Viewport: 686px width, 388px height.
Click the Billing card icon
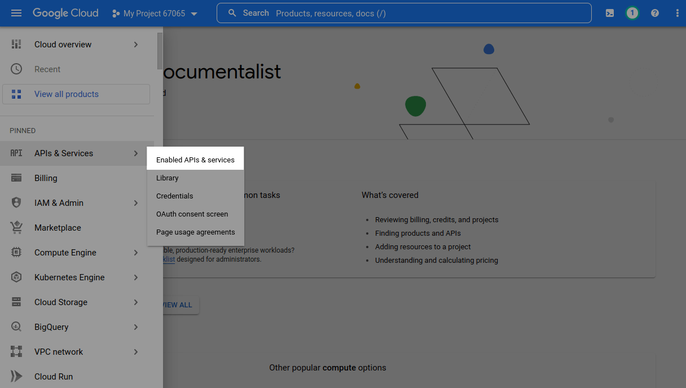coord(16,178)
